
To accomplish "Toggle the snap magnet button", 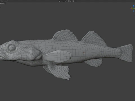I will [x=69, y=1].
